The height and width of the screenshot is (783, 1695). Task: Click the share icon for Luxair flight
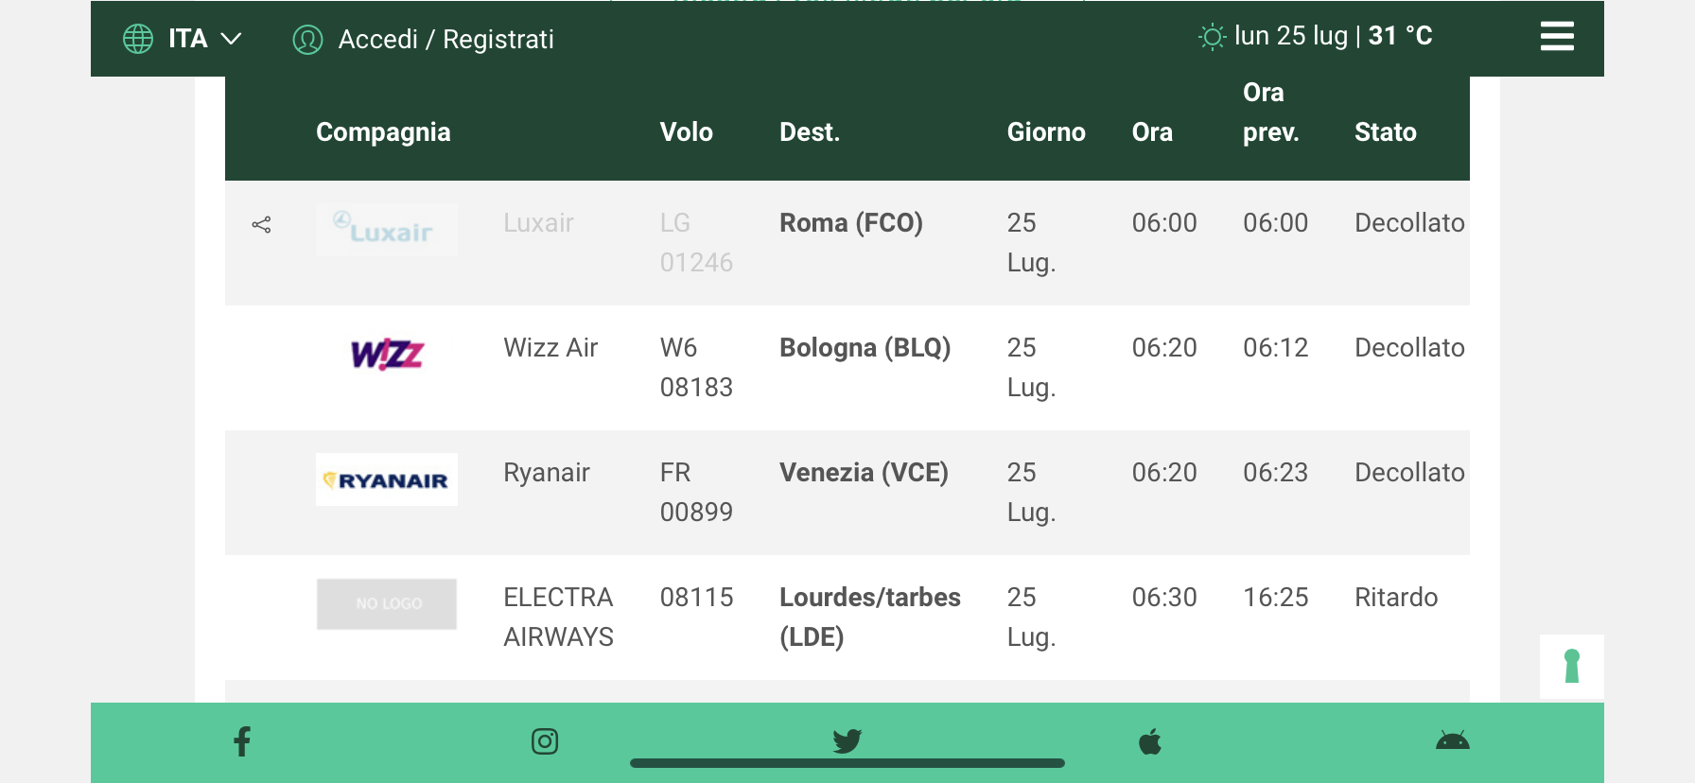pos(262,224)
